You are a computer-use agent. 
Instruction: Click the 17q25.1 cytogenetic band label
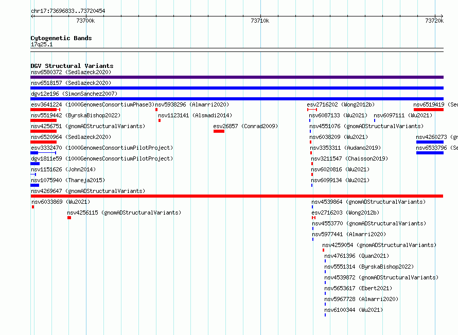click(x=42, y=44)
